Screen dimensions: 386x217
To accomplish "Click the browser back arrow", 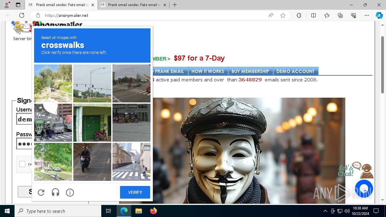I will [8, 15].
